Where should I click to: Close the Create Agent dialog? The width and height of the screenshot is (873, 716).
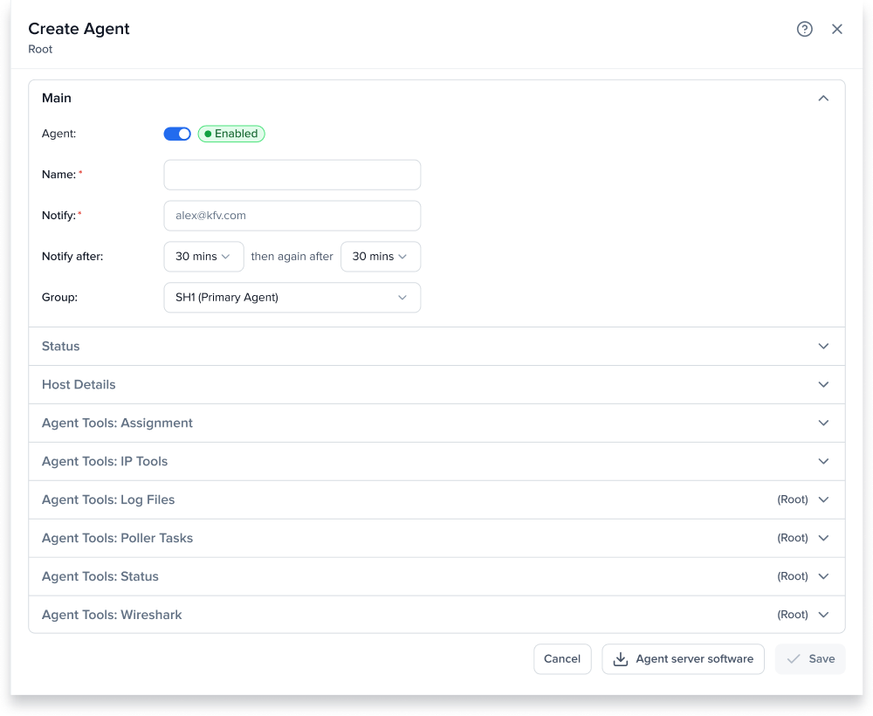point(837,29)
